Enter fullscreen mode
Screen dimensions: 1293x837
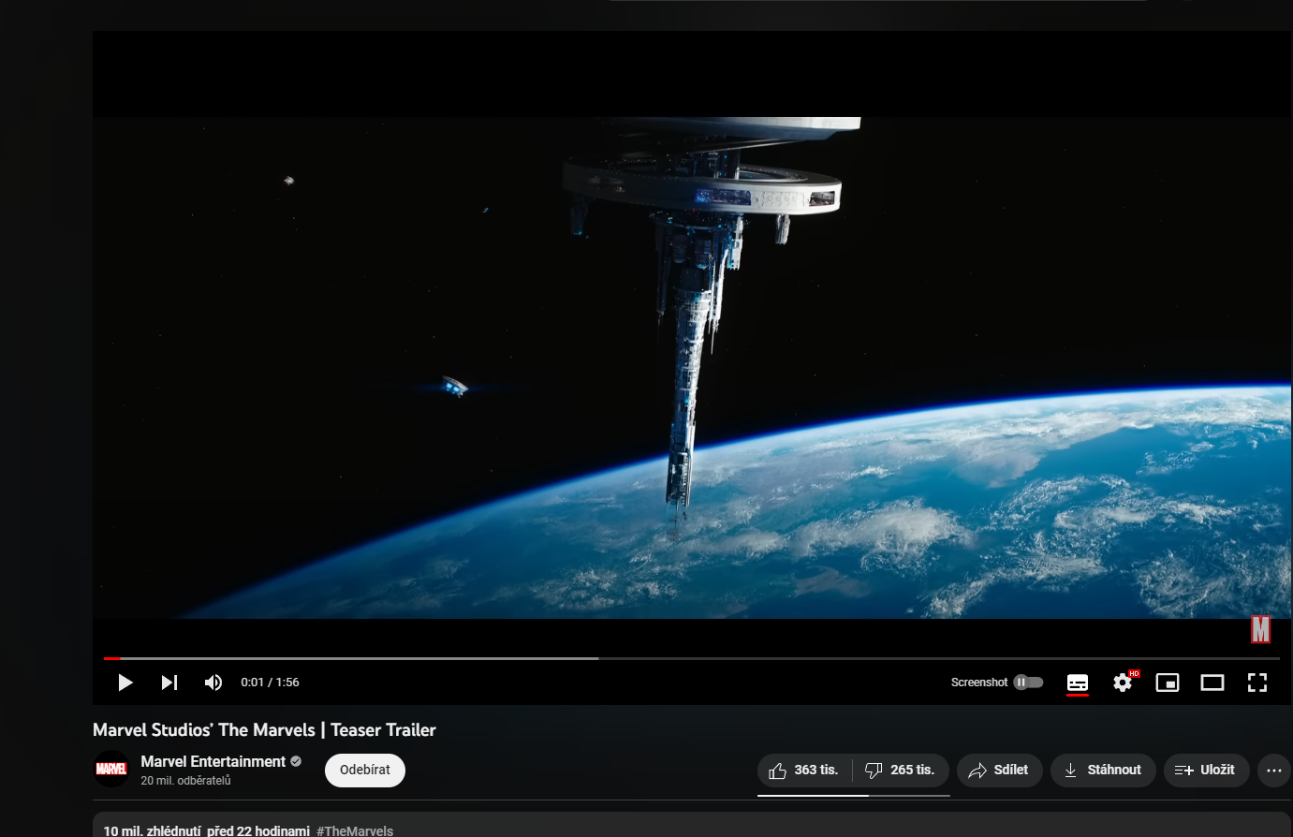(x=1257, y=683)
